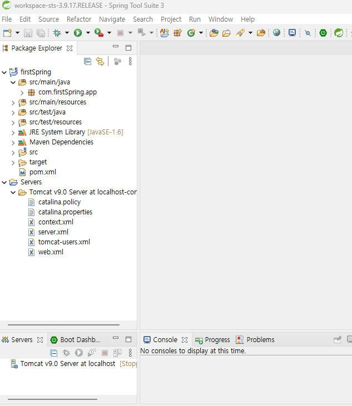Click the New Java Class green icon

[191, 33]
